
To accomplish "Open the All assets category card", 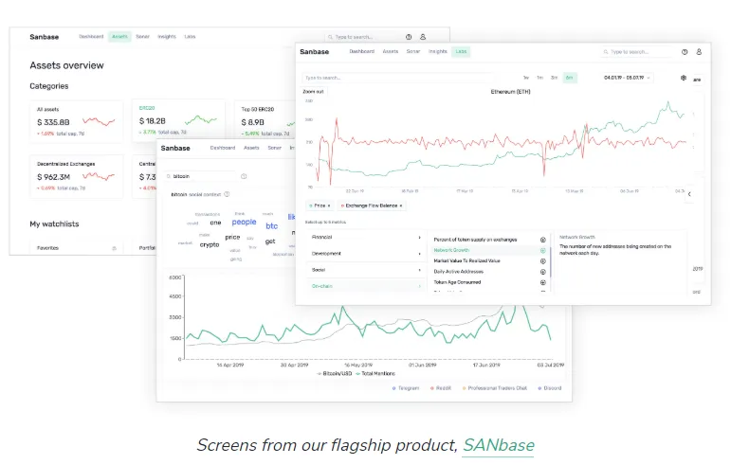I will [x=77, y=121].
